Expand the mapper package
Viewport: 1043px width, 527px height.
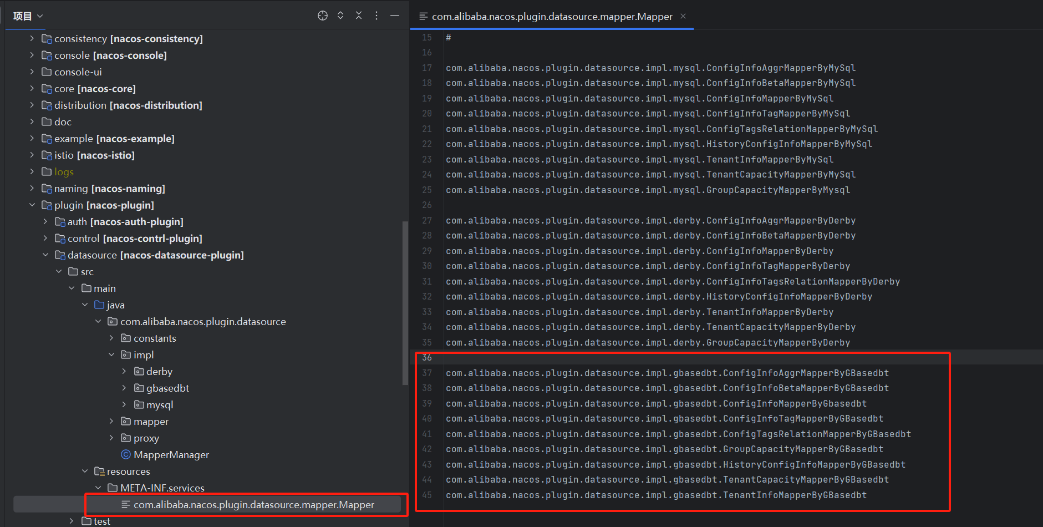pos(111,421)
